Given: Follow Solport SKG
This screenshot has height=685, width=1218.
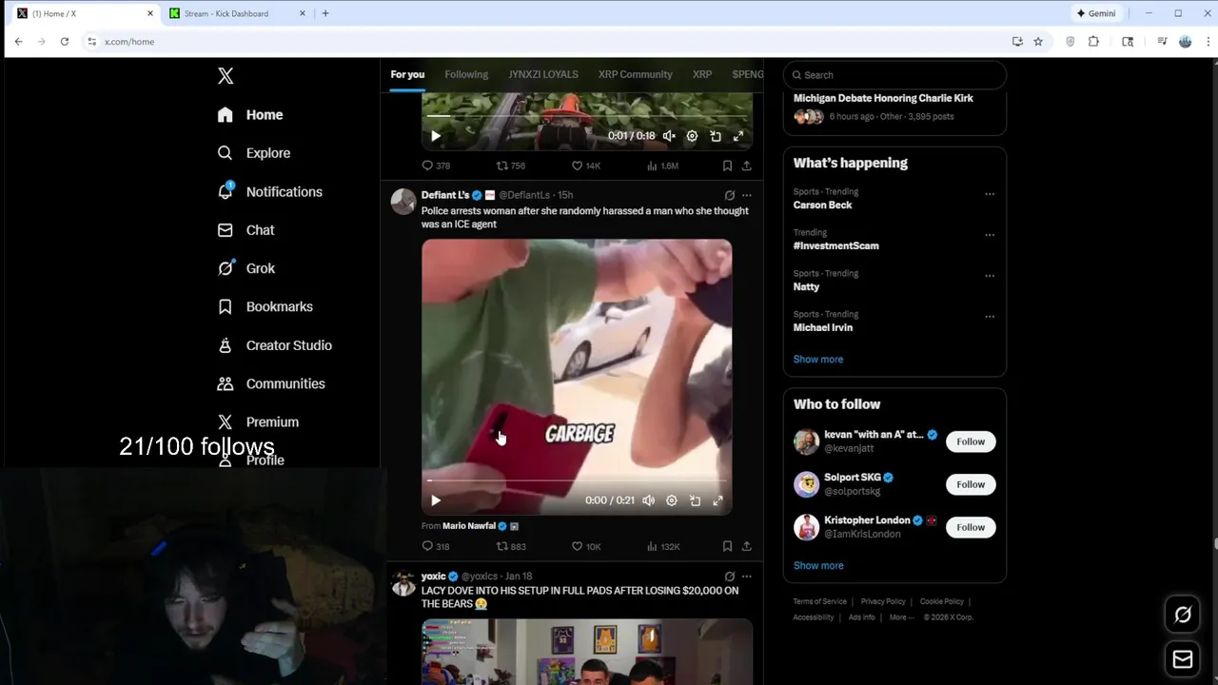Looking at the screenshot, I should (x=971, y=484).
